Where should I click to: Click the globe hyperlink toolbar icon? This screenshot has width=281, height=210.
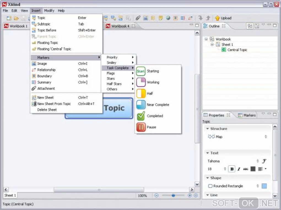tap(168, 18)
